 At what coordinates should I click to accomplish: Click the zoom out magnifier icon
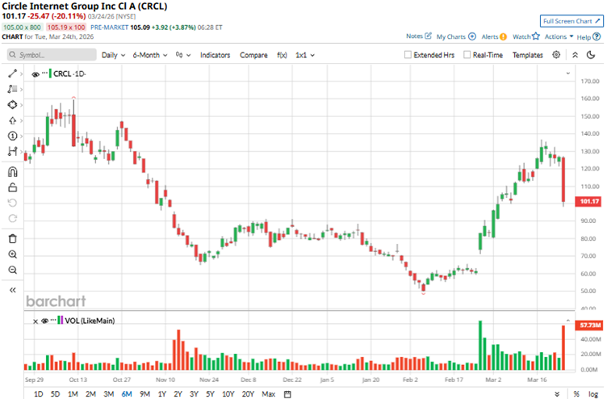pyautogui.click(x=12, y=270)
